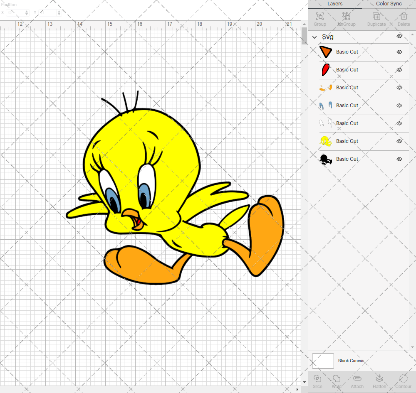Hide the blue eyes Basic Cut layer
416x393 pixels.
pyautogui.click(x=399, y=106)
